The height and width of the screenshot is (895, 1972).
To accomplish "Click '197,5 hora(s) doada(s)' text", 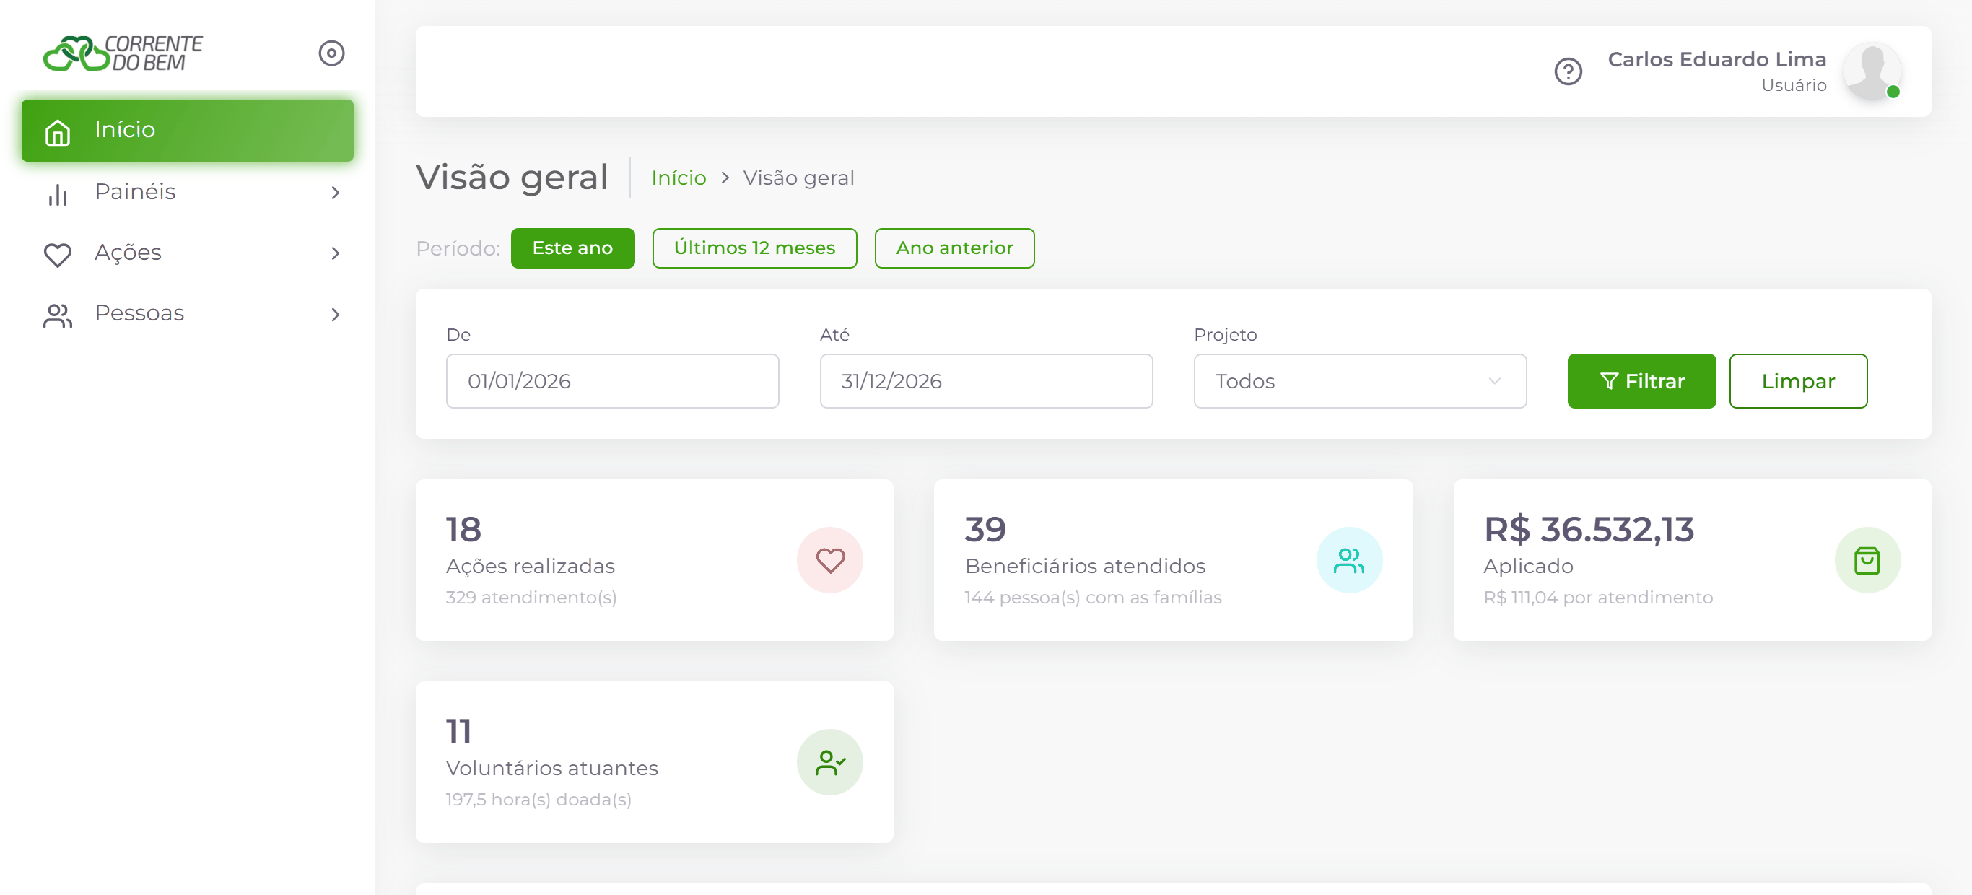I will pyautogui.click(x=538, y=800).
